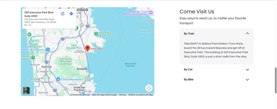This screenshot has height=109, width=277.
Task: Toggle map camera controls button
Action: pos(149,88)
